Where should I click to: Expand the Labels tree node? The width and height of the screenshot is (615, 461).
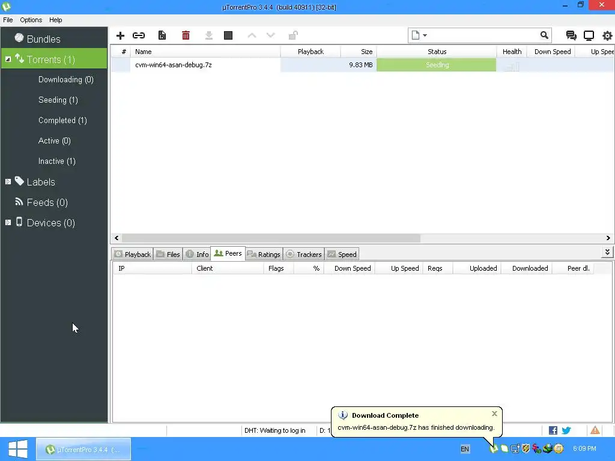[8, 181]
